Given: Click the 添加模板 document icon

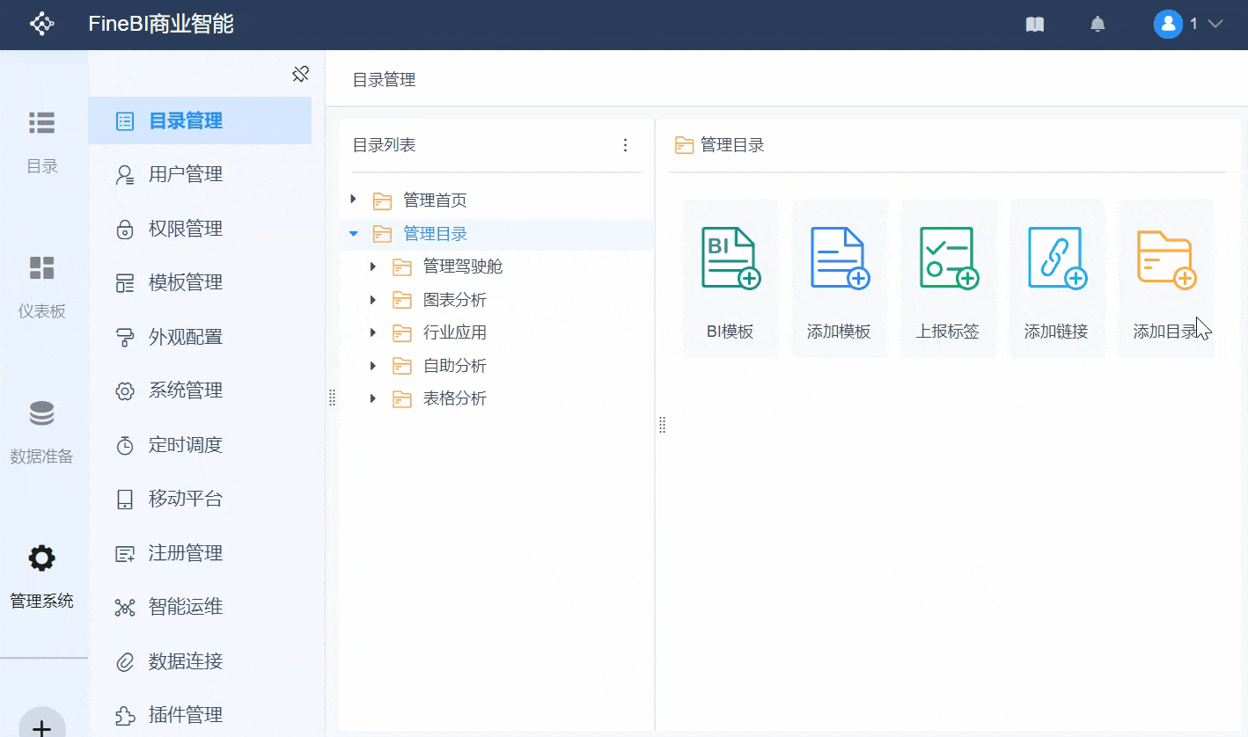Looking at the screenshot, I should tap(840, 258).
